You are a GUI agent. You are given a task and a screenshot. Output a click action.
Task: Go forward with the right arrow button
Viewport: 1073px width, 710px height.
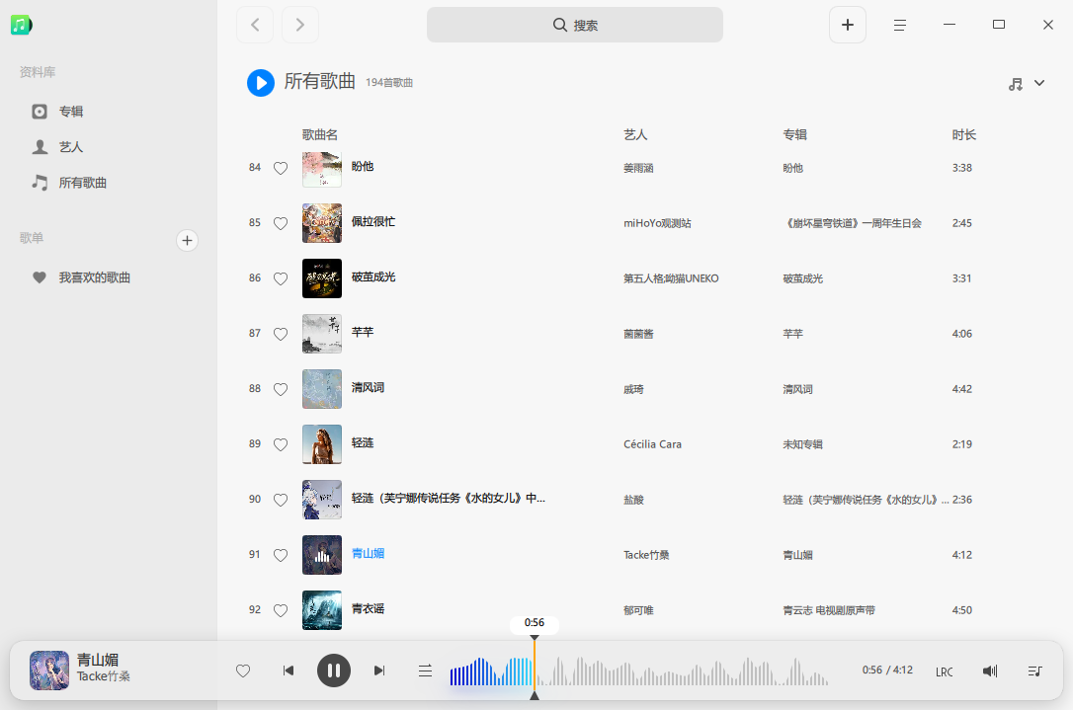[299, 26]
